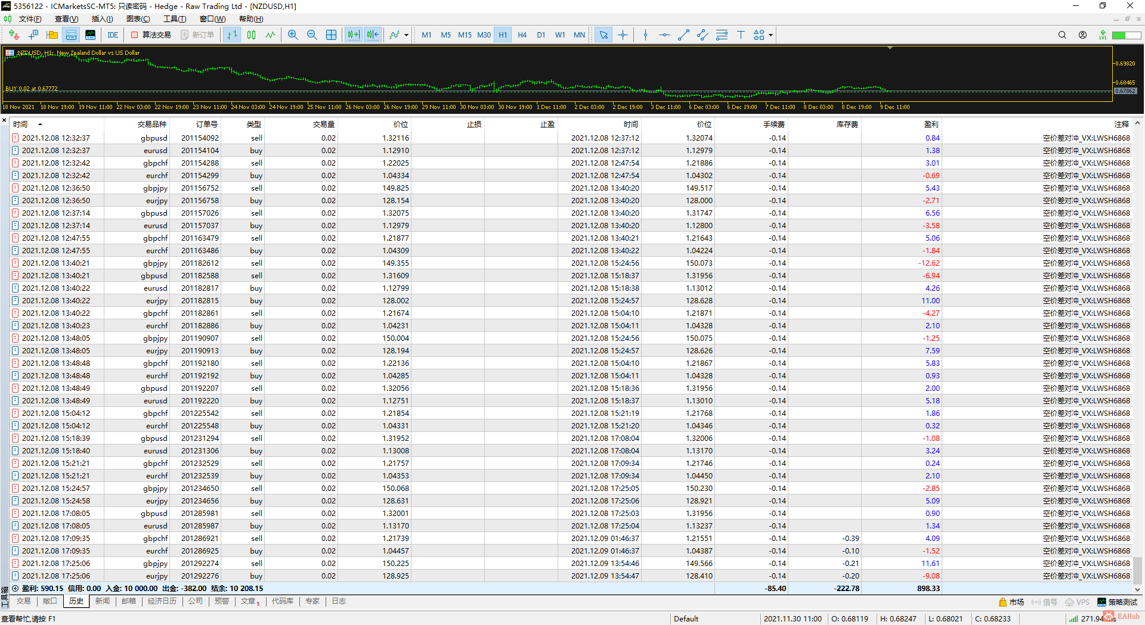
Task: Click the search magnifier icon
Action: coord(1062,35)
